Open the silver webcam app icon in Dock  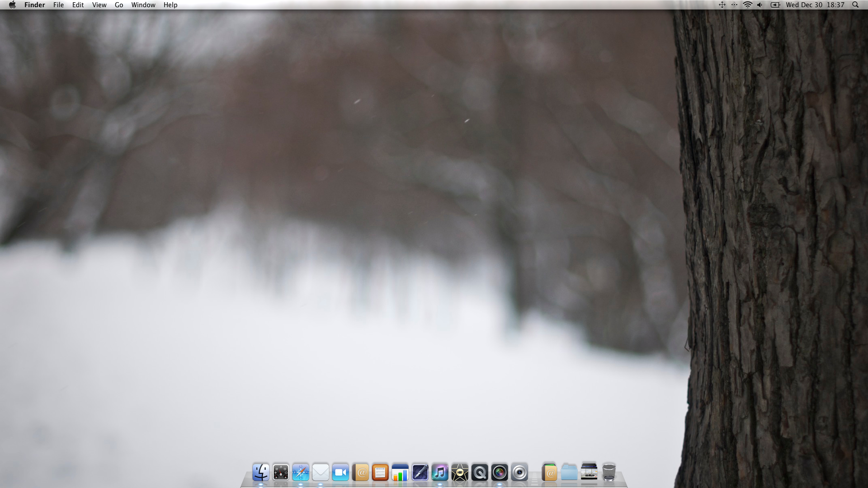(519, 473)
